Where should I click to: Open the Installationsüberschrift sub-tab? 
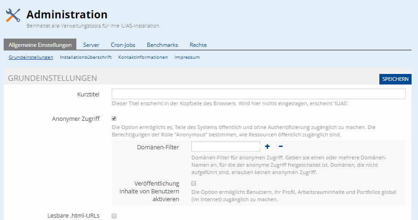coord(86,57)
